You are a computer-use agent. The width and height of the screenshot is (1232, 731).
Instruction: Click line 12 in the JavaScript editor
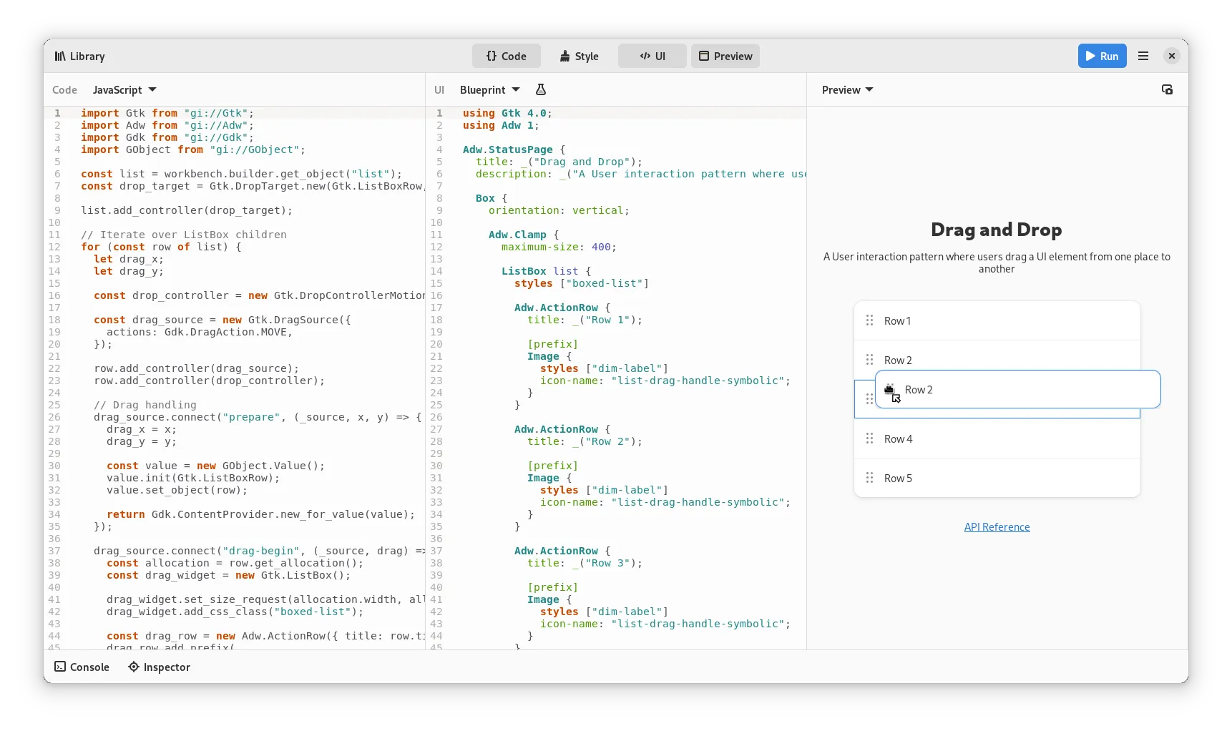[x=215, y=247]
